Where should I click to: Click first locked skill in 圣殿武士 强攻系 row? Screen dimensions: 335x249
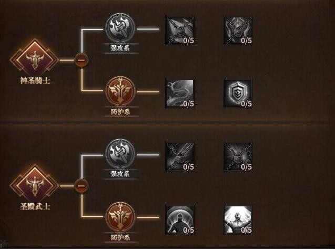tap(180, 156)
